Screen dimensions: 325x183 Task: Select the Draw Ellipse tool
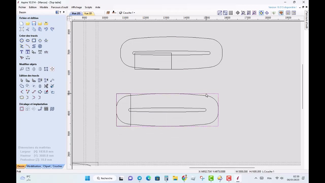coord(28,41)
